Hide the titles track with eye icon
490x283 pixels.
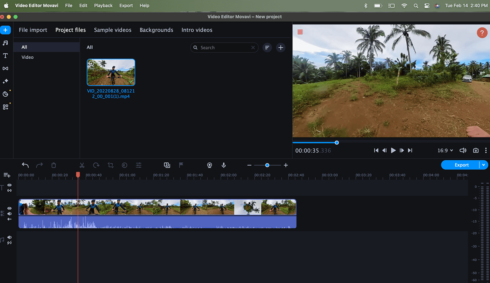click(x=9, y=185)
